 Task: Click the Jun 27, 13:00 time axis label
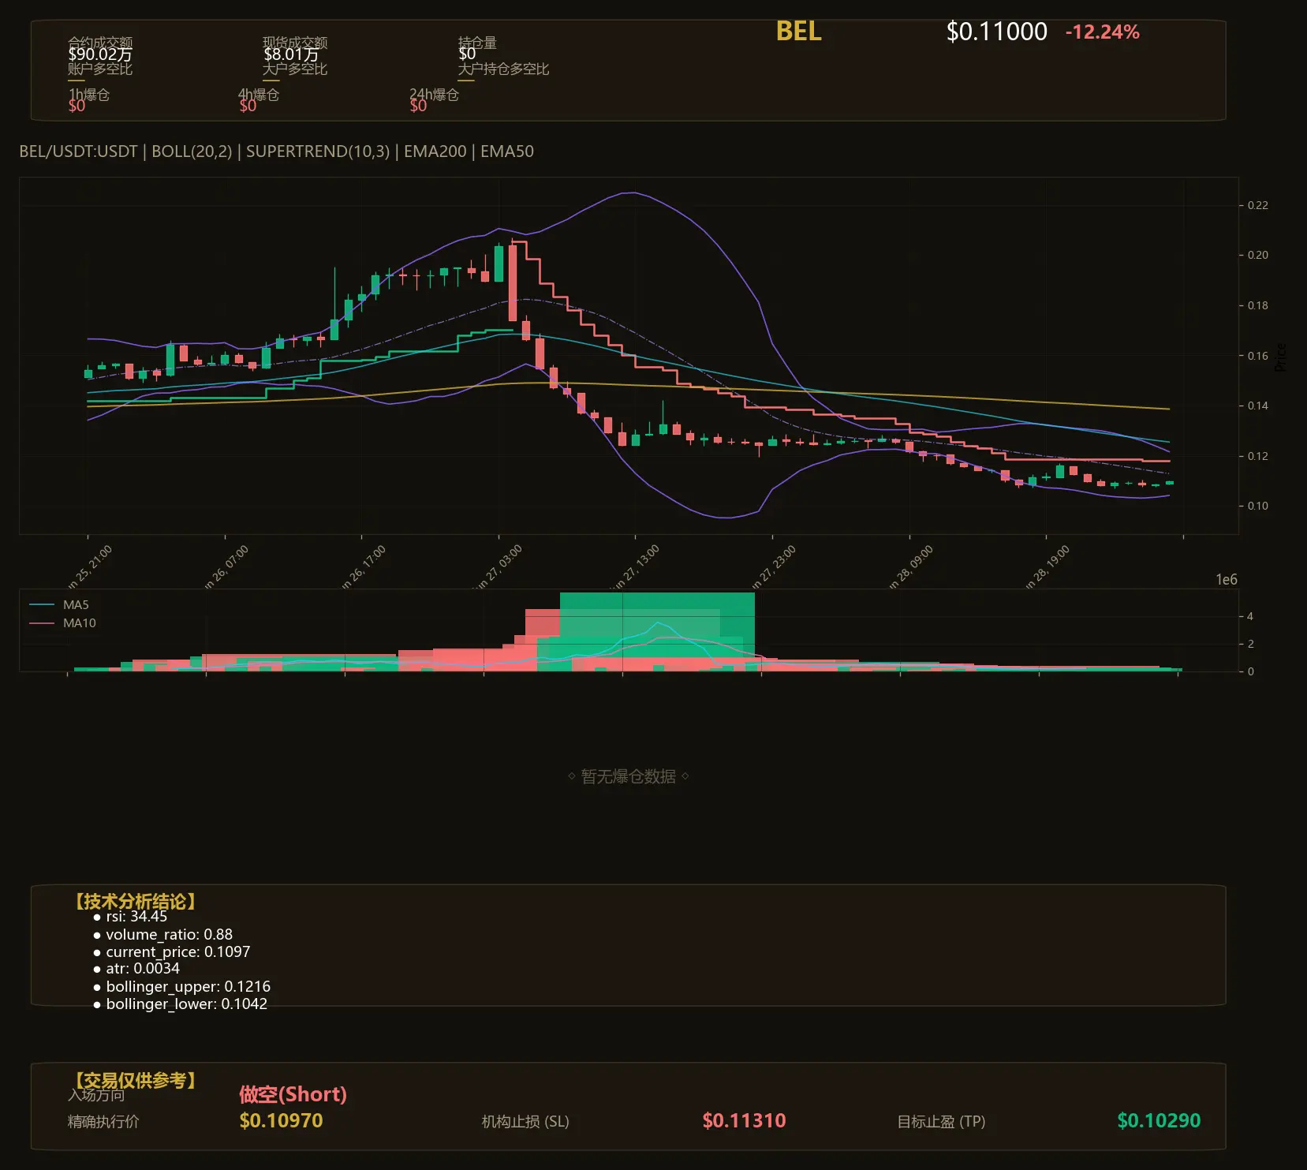point(637,566)
